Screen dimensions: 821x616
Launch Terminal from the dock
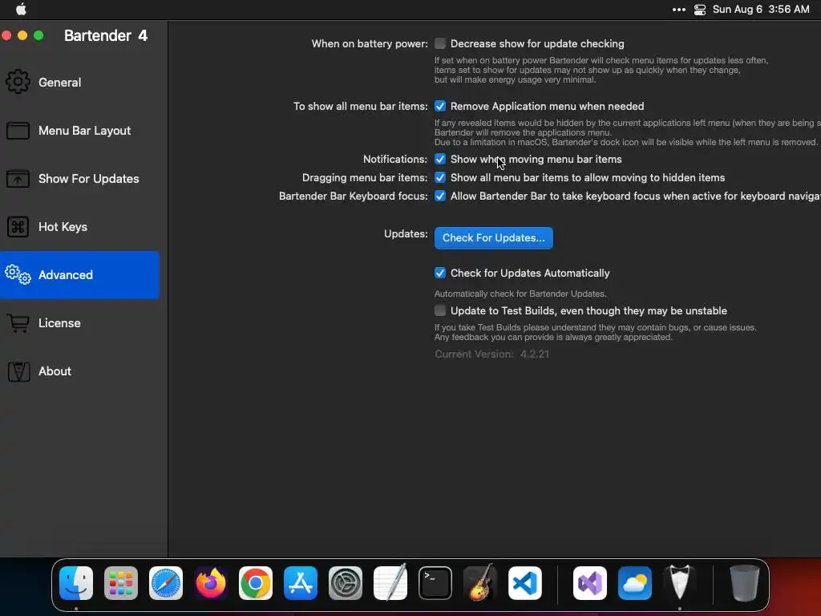coord(435,583)
